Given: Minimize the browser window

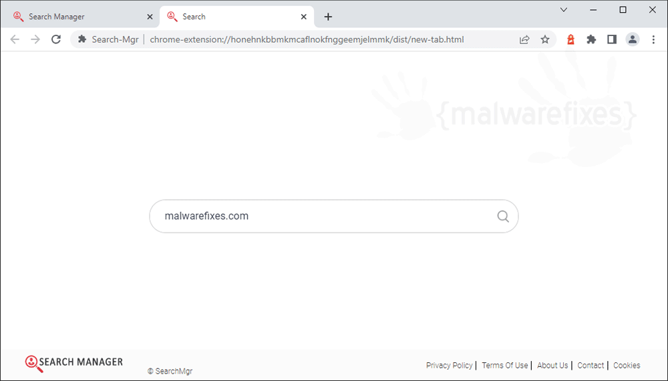Looking at the screenshot, I should (593, 10).
